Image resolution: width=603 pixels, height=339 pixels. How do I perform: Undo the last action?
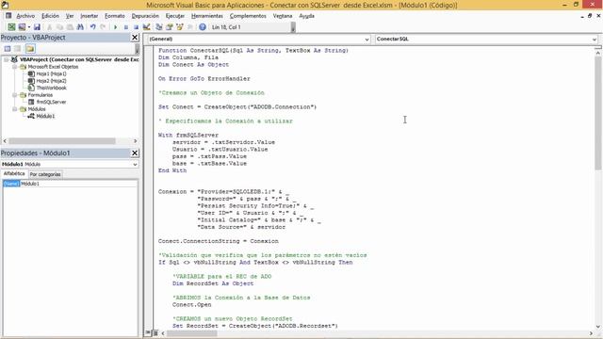[92, 27]
